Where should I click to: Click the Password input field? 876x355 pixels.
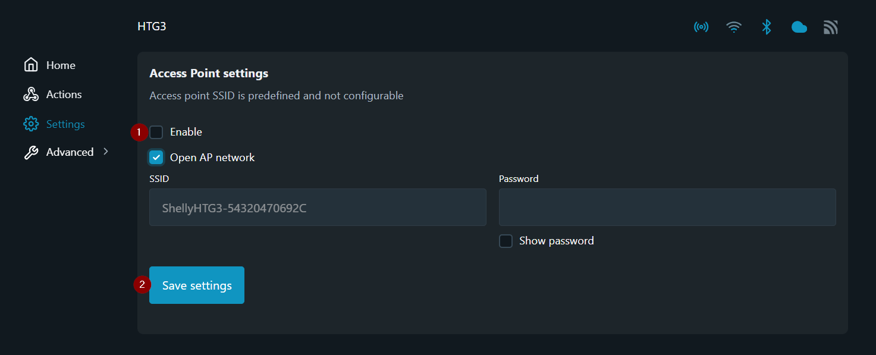pos(667,208)
